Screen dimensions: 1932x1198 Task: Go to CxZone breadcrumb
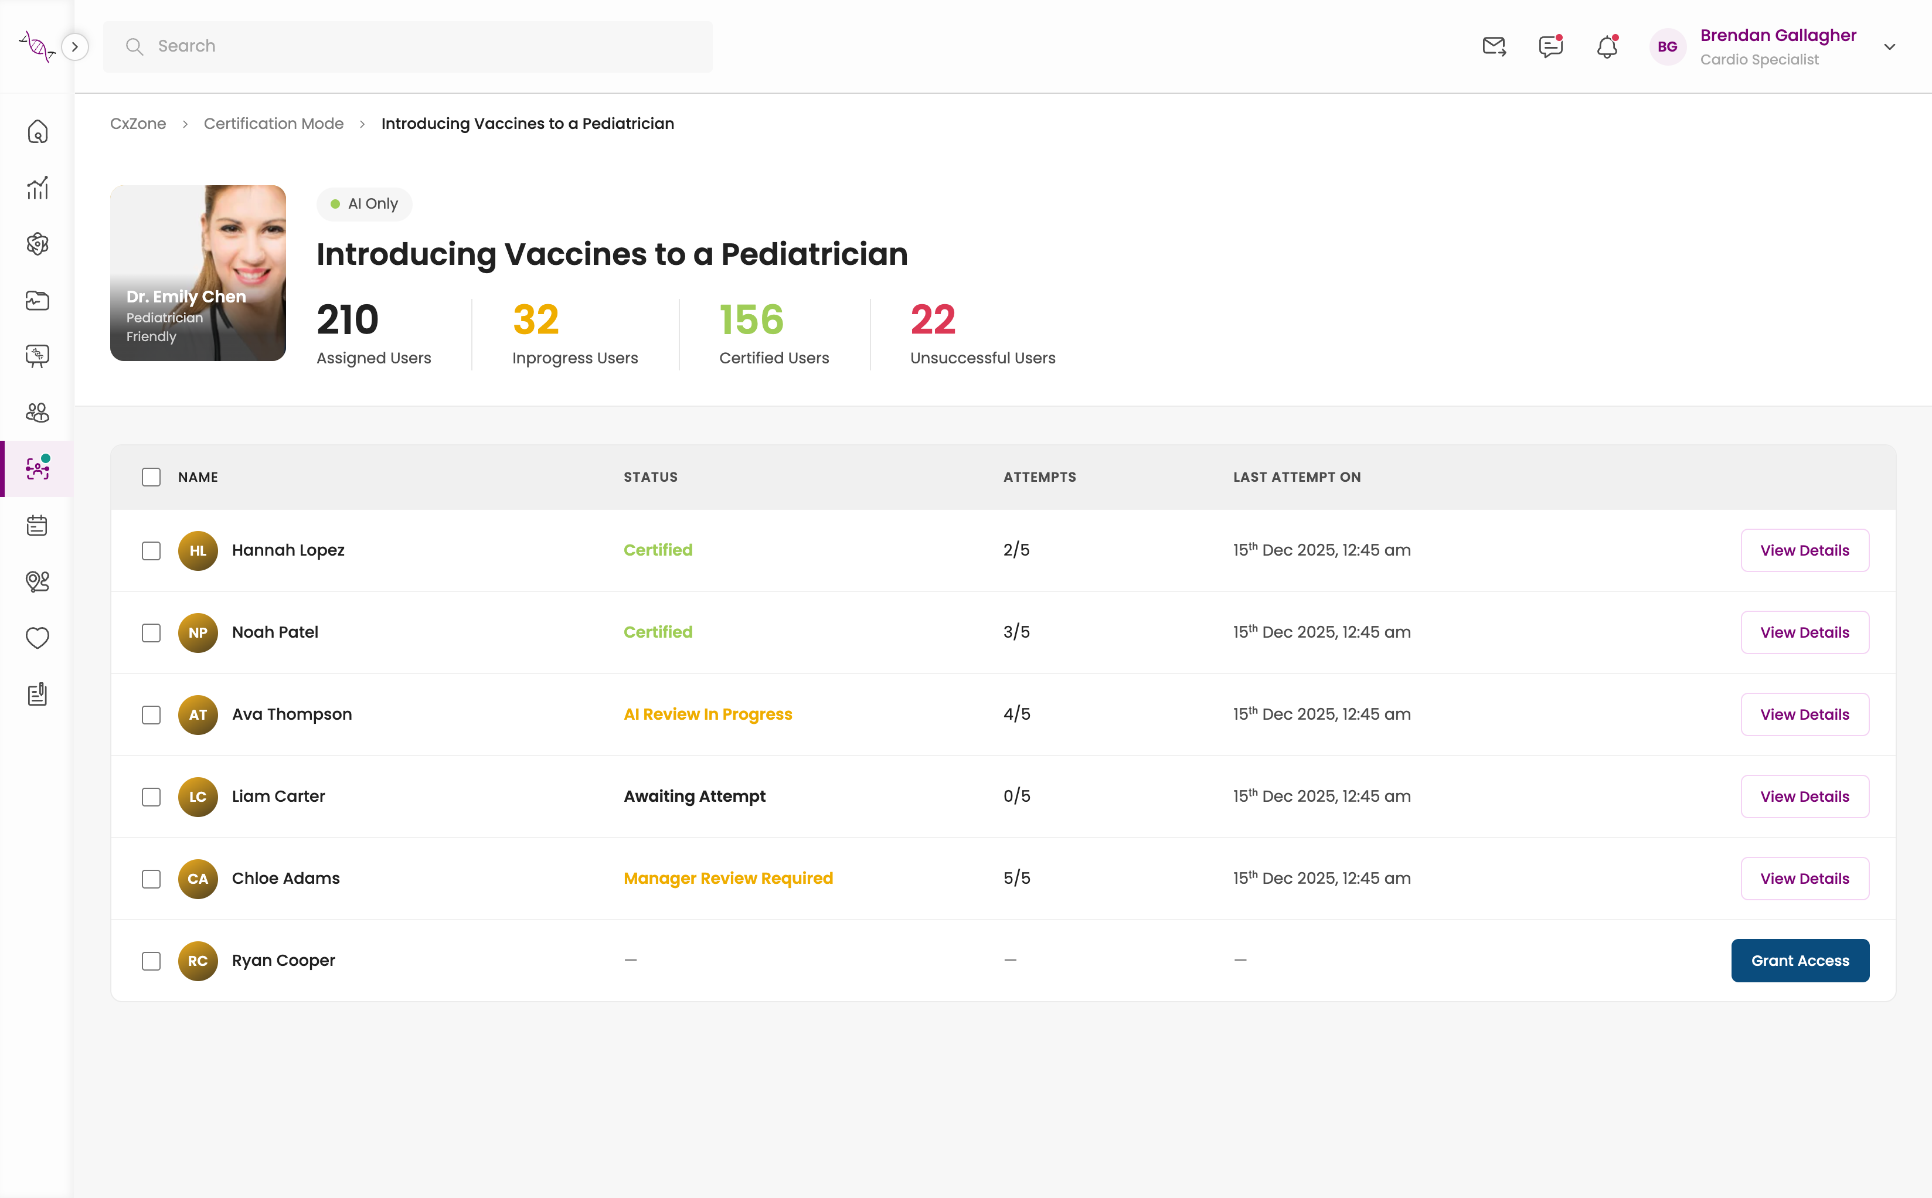coord(138,124)
